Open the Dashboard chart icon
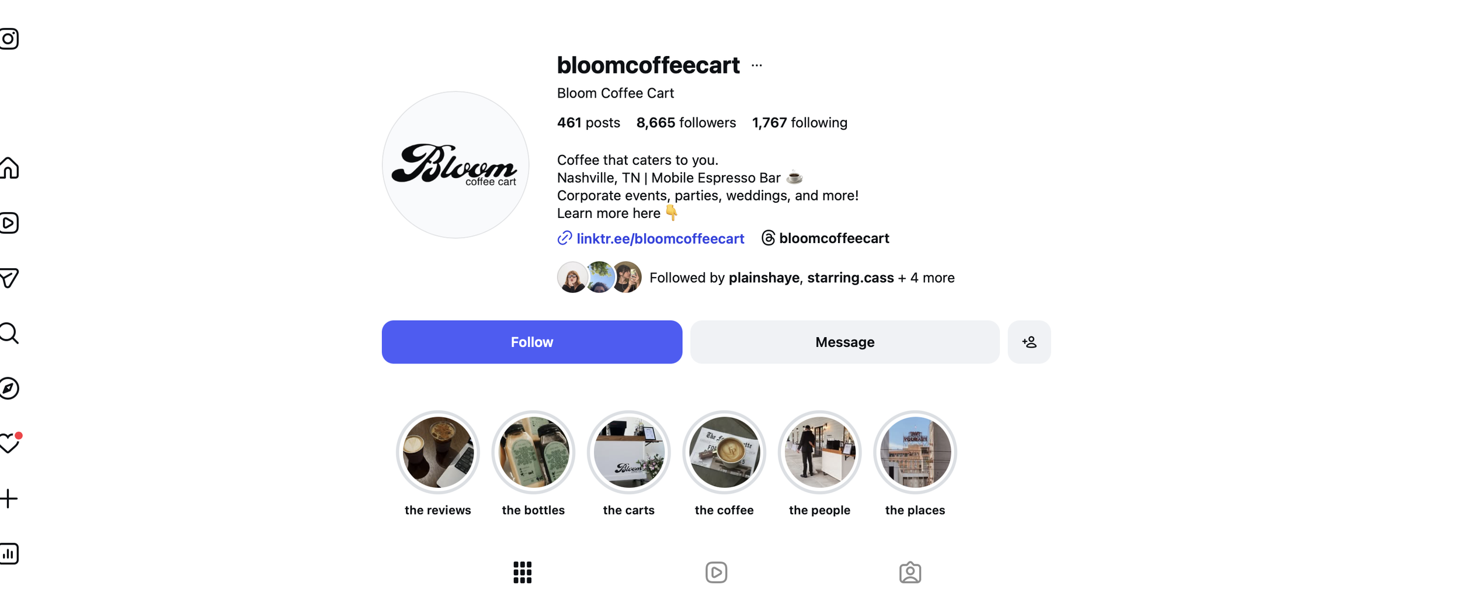Viewport: 1460px width, 593px height. click(x=9, y=553)
